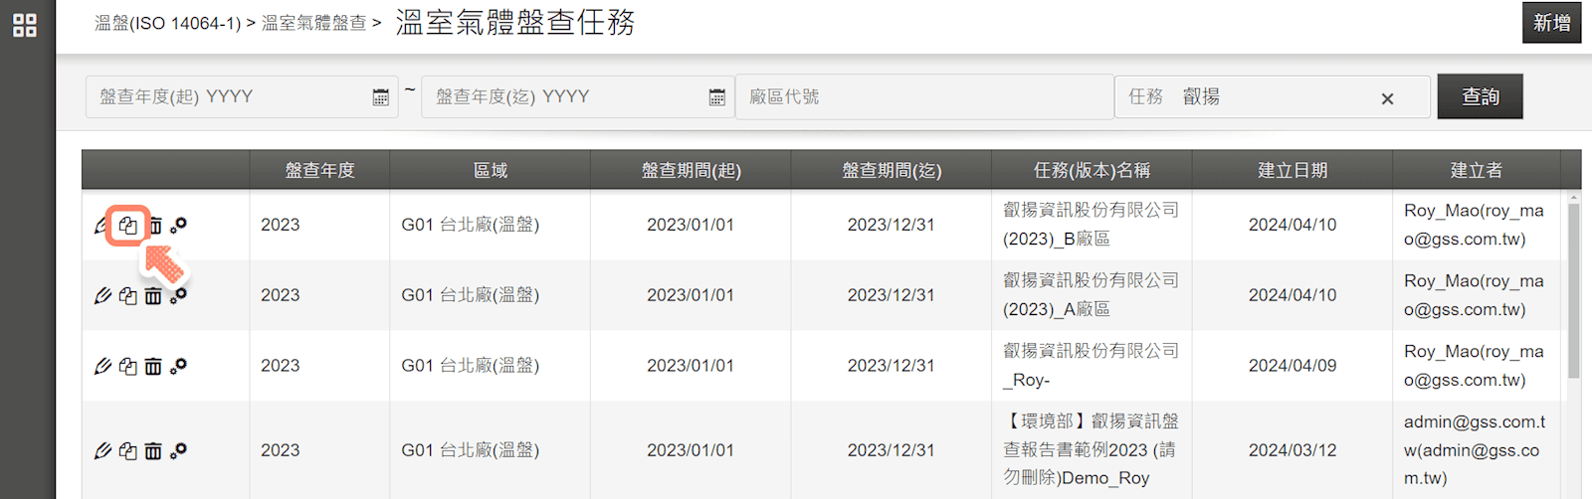Click the 查詢 search button
The width and height of the screenshot is (1592, 499).
(x=1481, y=96)
